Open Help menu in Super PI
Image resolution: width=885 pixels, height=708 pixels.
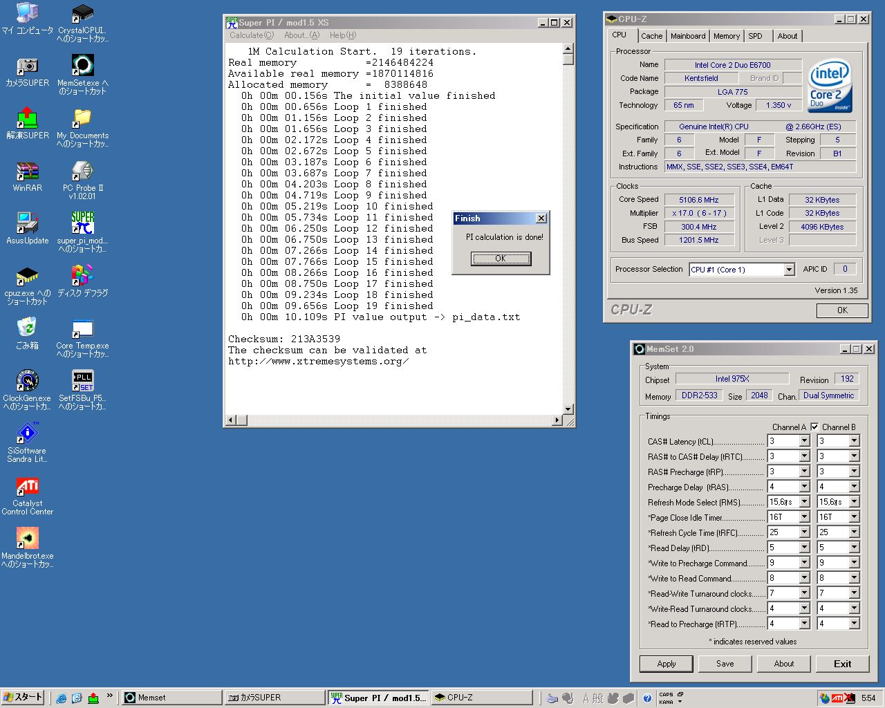(x=342, y=35)
